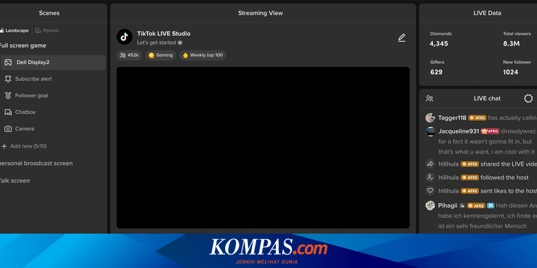This screenshot has width=537, height=268.
Task: Click the 452k followers chip
Action: pyautogui.click(x=129, y=55)
